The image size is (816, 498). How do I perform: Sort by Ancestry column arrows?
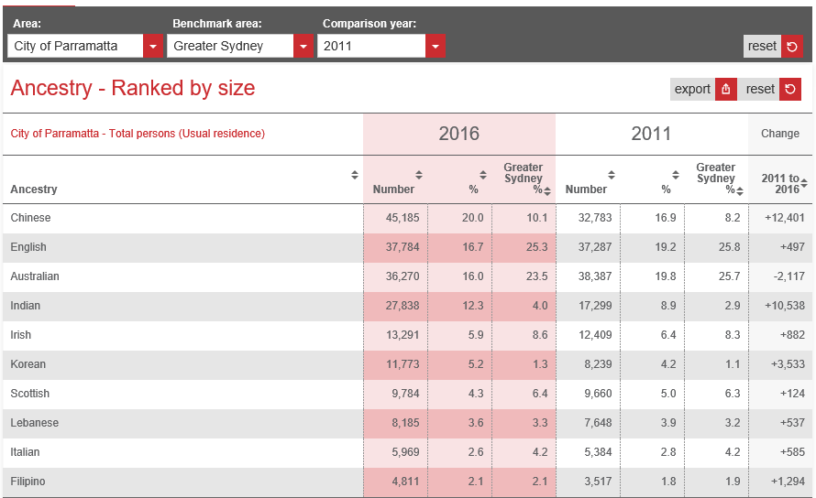tap(355, 175)
